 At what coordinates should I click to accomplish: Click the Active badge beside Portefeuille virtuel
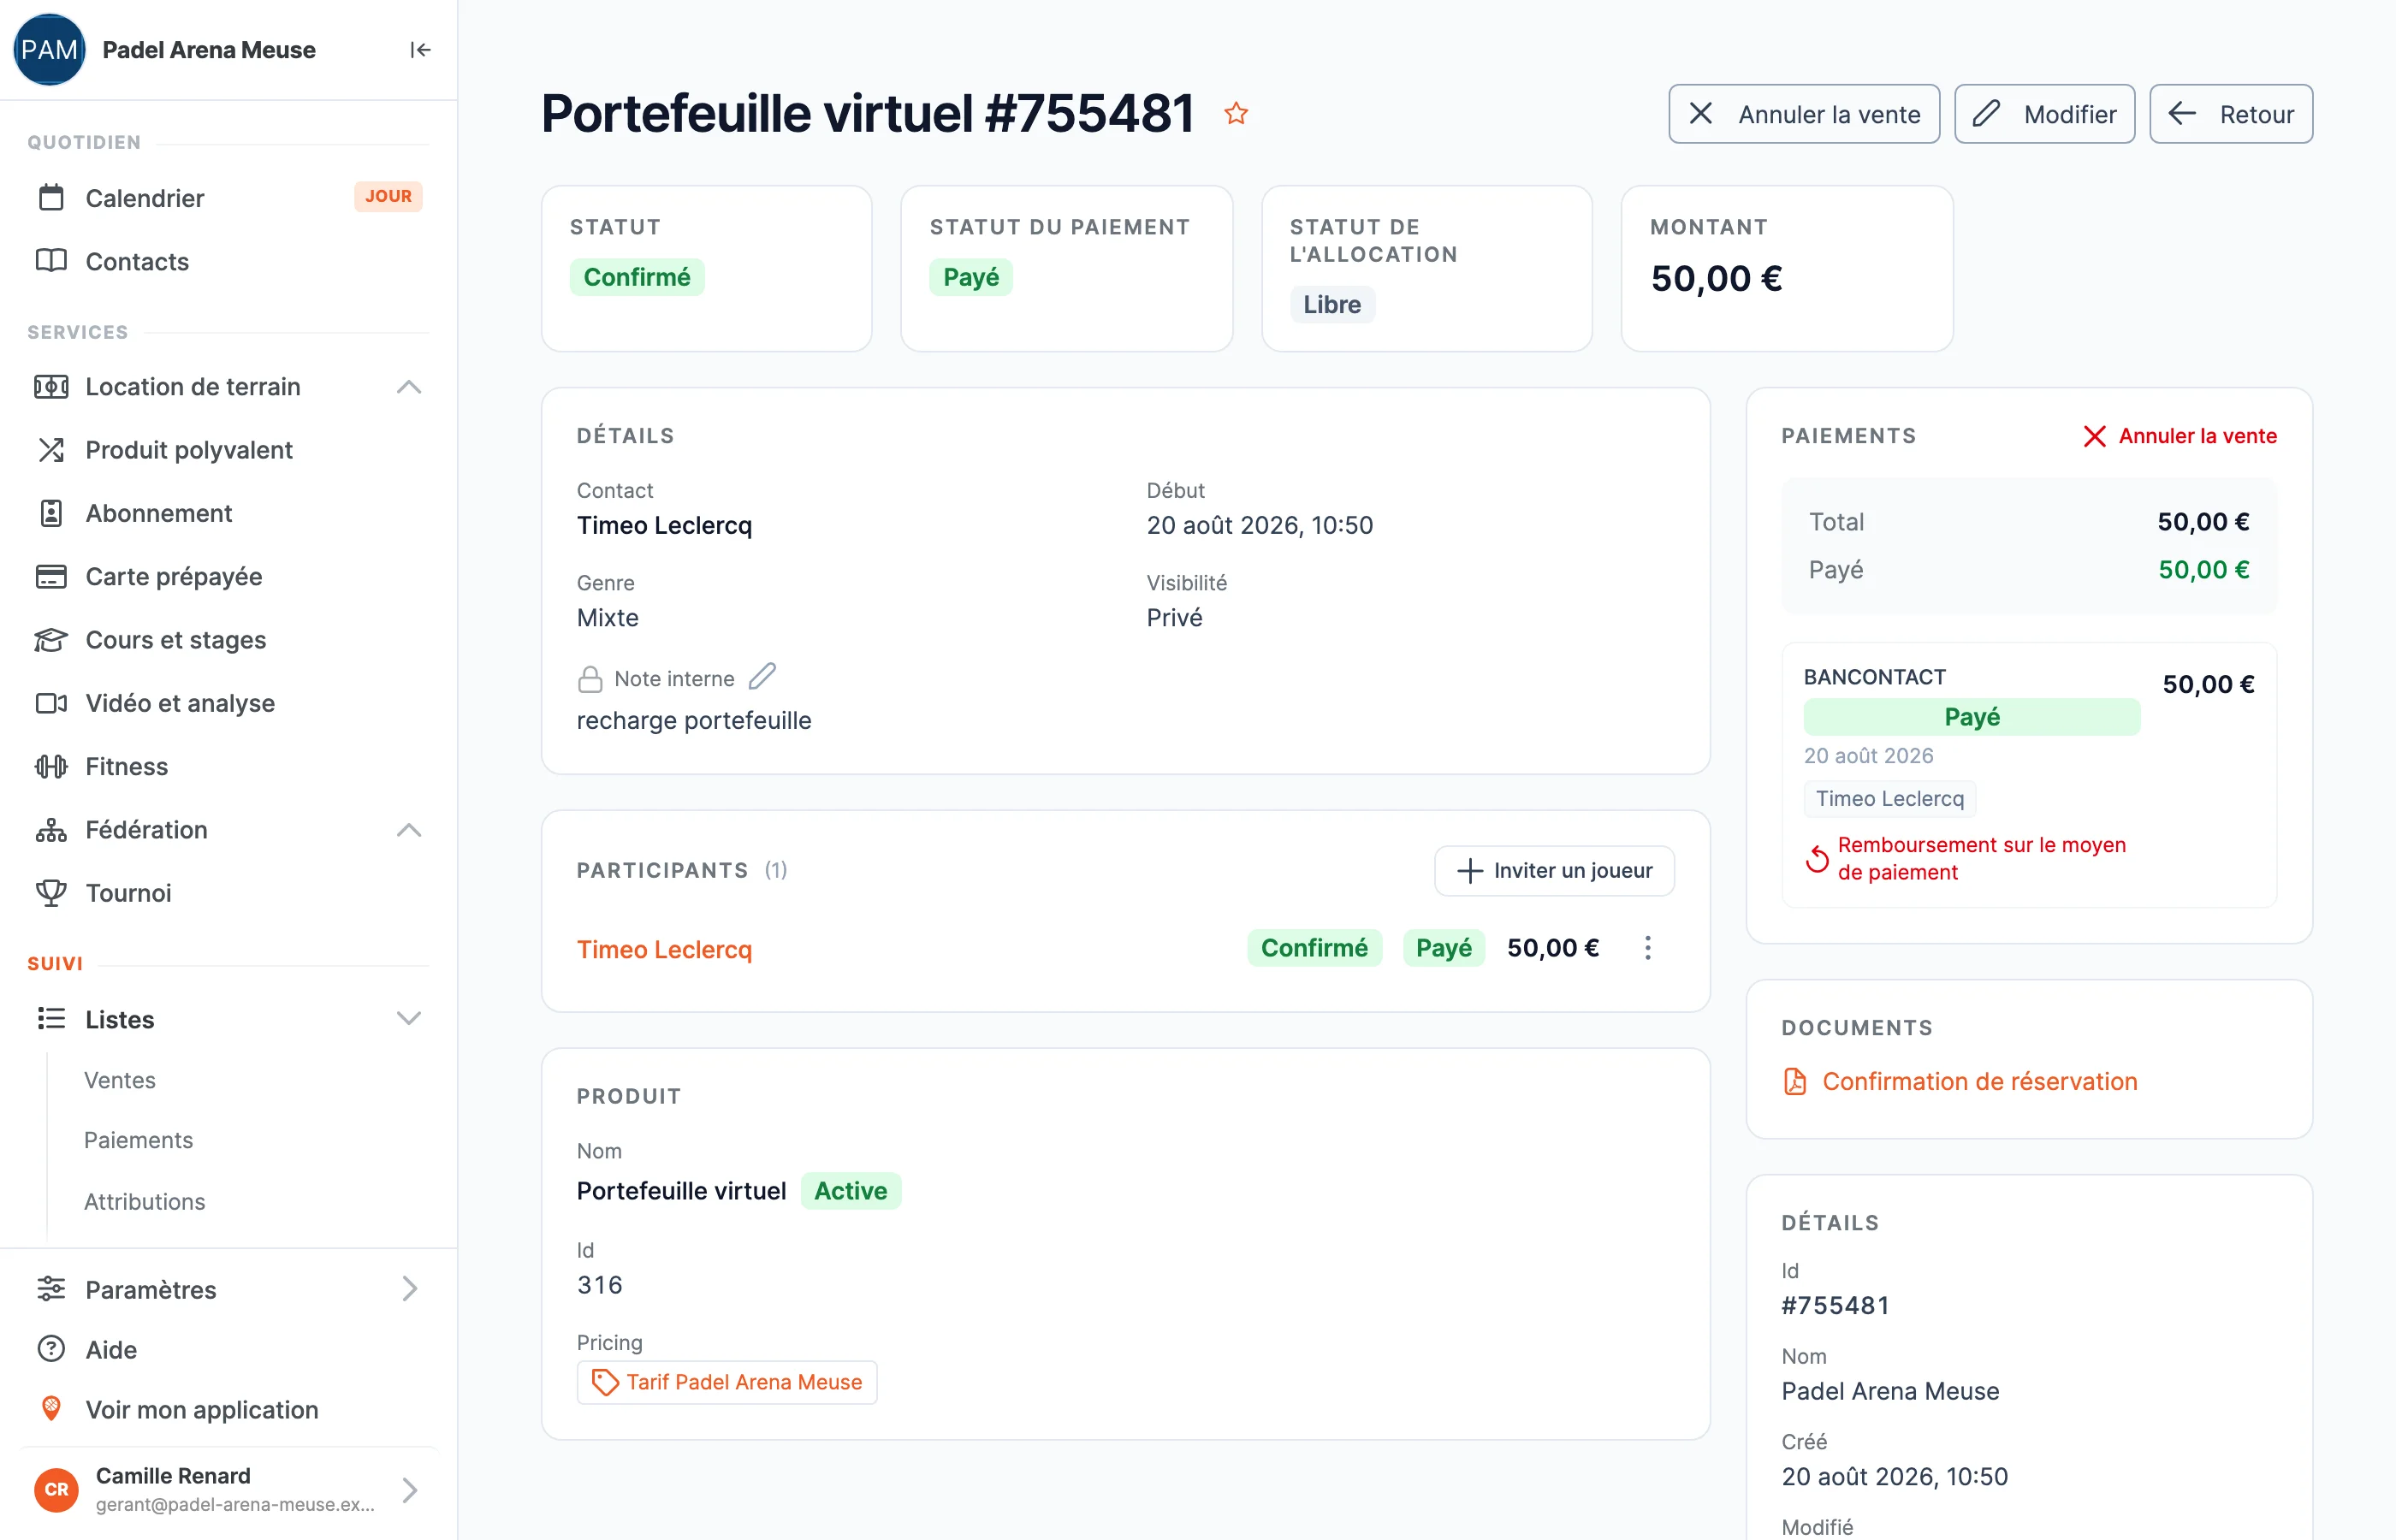[850, 1191]
